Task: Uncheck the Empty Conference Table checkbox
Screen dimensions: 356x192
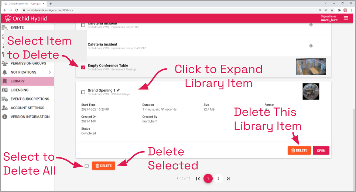Action: [x=83, y=67]
